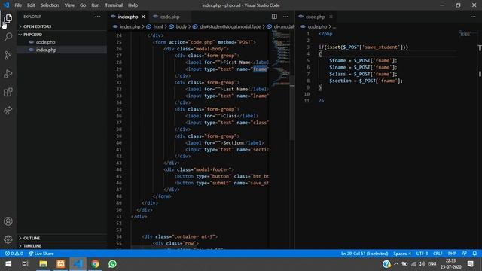The image size is (482, 271).
Task: Open the Live Share activity bar icon
Action: point(8,111)
